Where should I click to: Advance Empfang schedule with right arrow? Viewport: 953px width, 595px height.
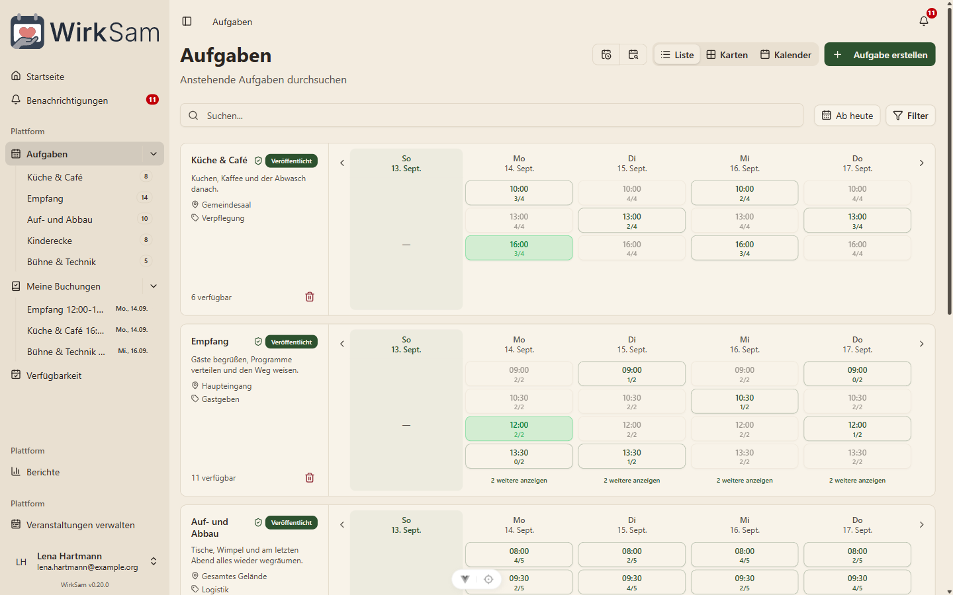[921, 344]
